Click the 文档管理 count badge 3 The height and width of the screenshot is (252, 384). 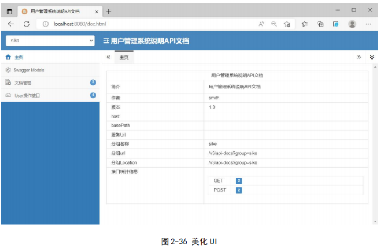pyautogui.click(x=93, y=82)
